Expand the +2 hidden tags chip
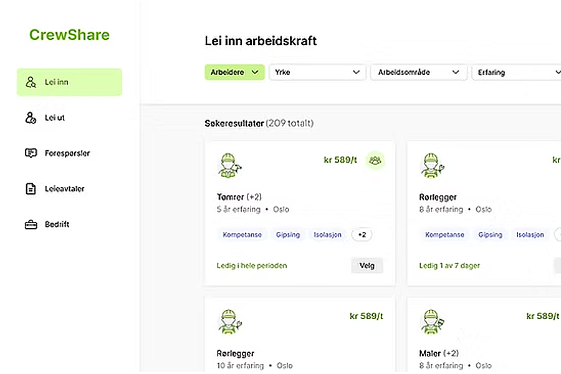This screenshot has height=374, width=561. pos(362,234)
